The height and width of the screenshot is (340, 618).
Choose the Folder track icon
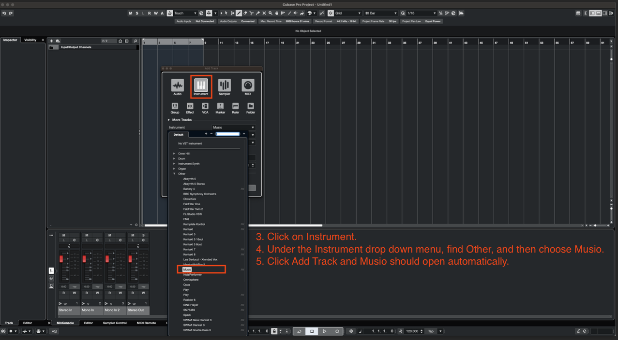pyautogui.click(x=251, y=106)
